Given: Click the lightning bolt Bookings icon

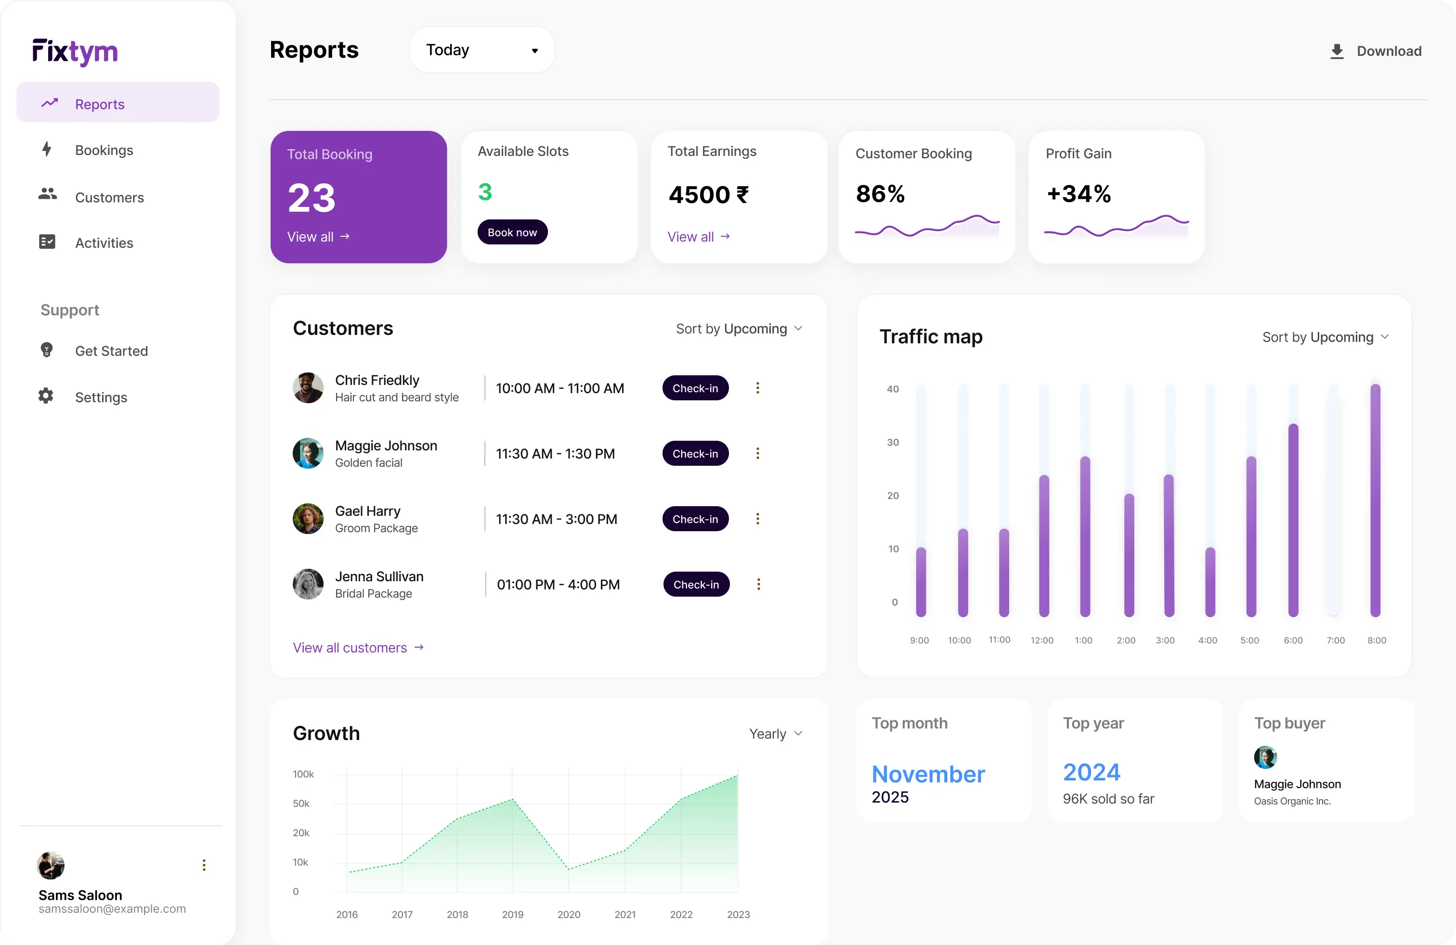Looking at the screenshot, I should (47, 149).
